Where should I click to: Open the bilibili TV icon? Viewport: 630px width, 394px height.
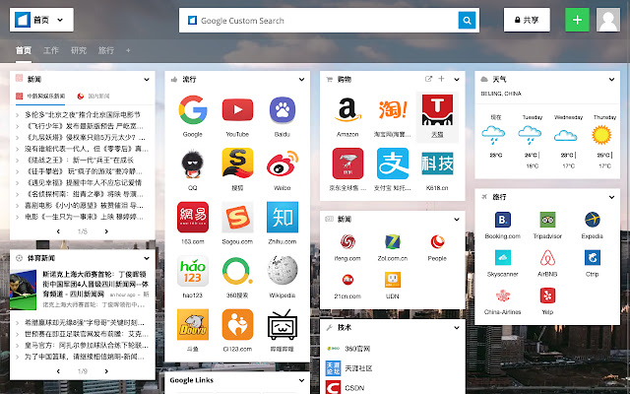tap(283, 324)
